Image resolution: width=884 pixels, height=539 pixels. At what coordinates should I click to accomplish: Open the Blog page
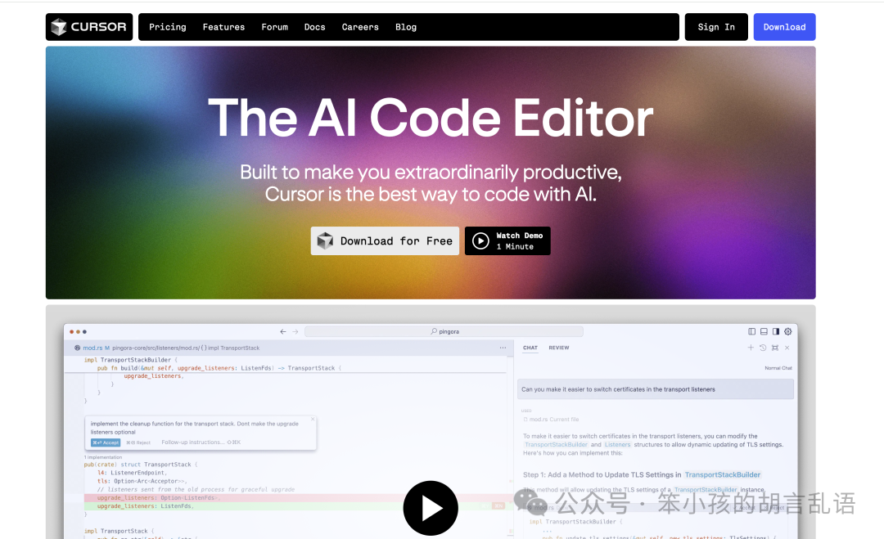(406, 27)
